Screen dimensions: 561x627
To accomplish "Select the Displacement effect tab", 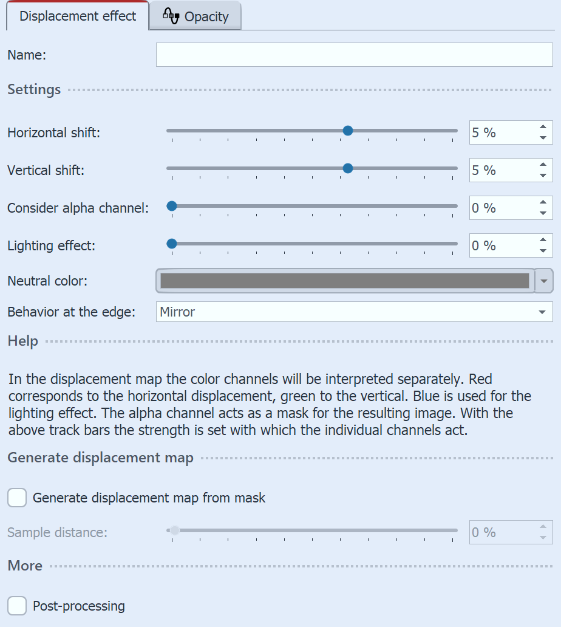I will pos(78,16).
